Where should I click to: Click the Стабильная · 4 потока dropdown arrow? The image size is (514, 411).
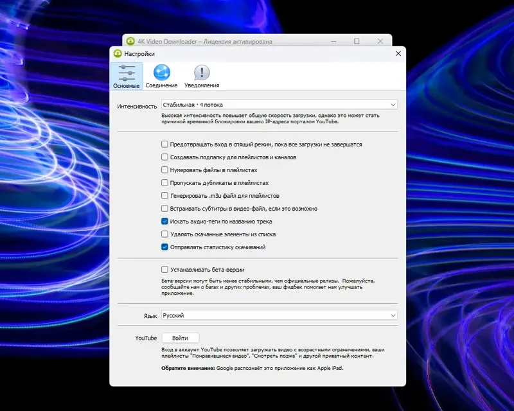[394, 104]
